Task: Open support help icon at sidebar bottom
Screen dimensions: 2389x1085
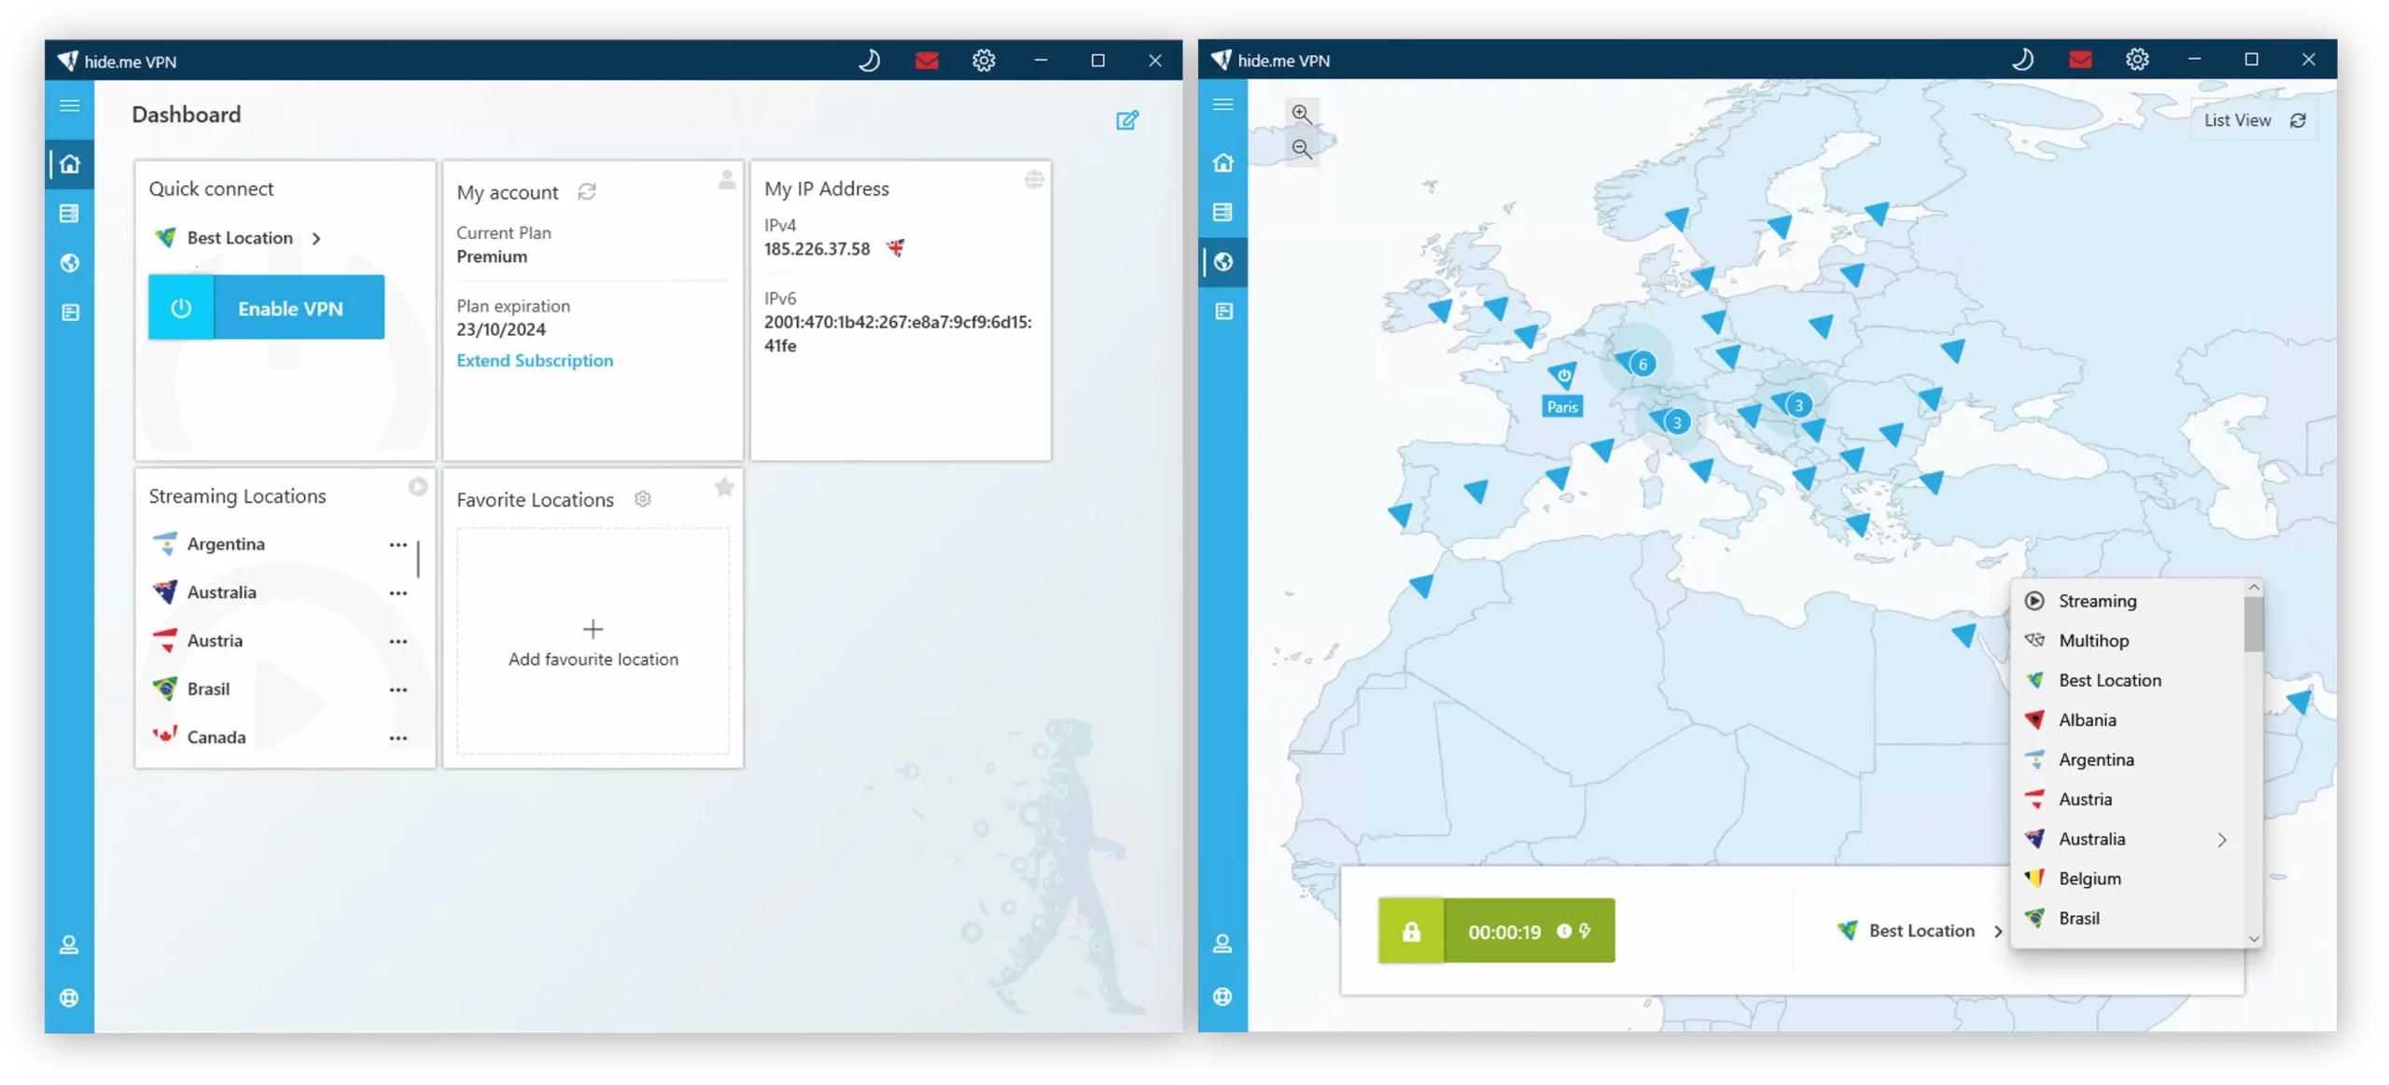Action: [x=70, y=997]
